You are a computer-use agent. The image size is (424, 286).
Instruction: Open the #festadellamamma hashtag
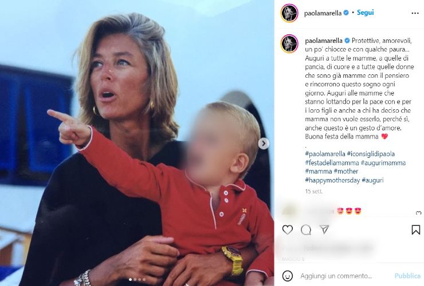point(332,162)
